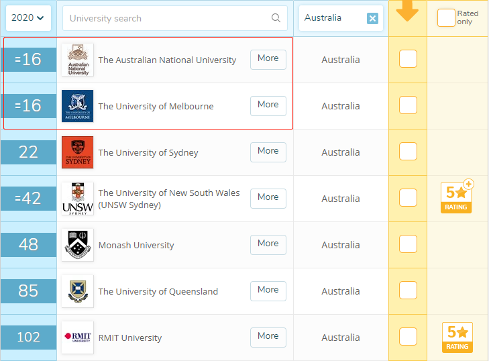The width and height of the screenshot is (489, 361).
Task: Select Australia cell in University of Sydney row
Action: (341, 152)
